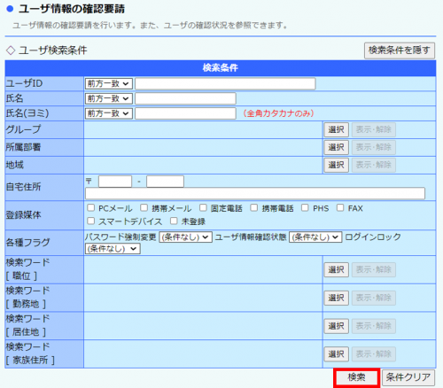Check the スマートデバイス checkbox
Viewport: 443px width, 388px height.
click(x=90, y=221)
